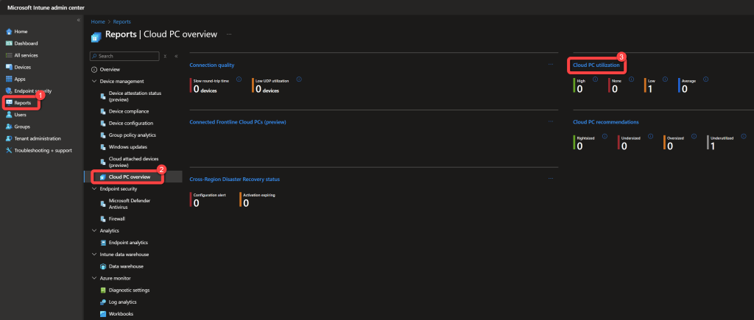Collapse the left navigation with chevron
Viewport: 754px width, 320px height.
point(78,20)
